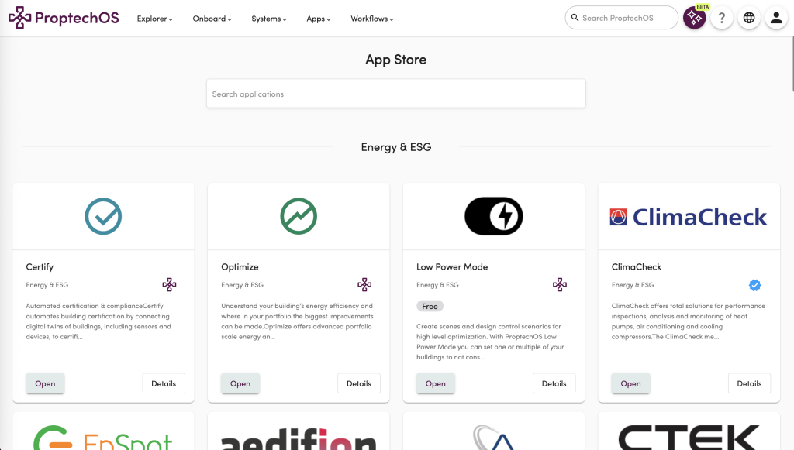Click the ClimaCheck verified badge icon
Image resolution: width=794 pixels, height=450 pixels.
(x=754, y=285)
